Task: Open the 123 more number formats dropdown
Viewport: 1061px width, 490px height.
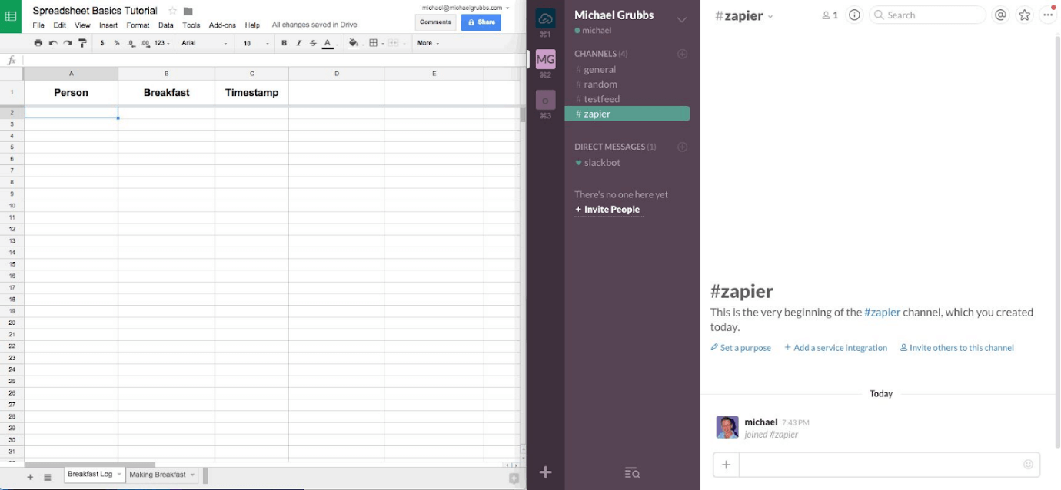Action: [161, 43]
